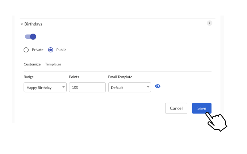The image size is (247, 154).
Task: Switch to the Customize tab
Action: point(32,64)
